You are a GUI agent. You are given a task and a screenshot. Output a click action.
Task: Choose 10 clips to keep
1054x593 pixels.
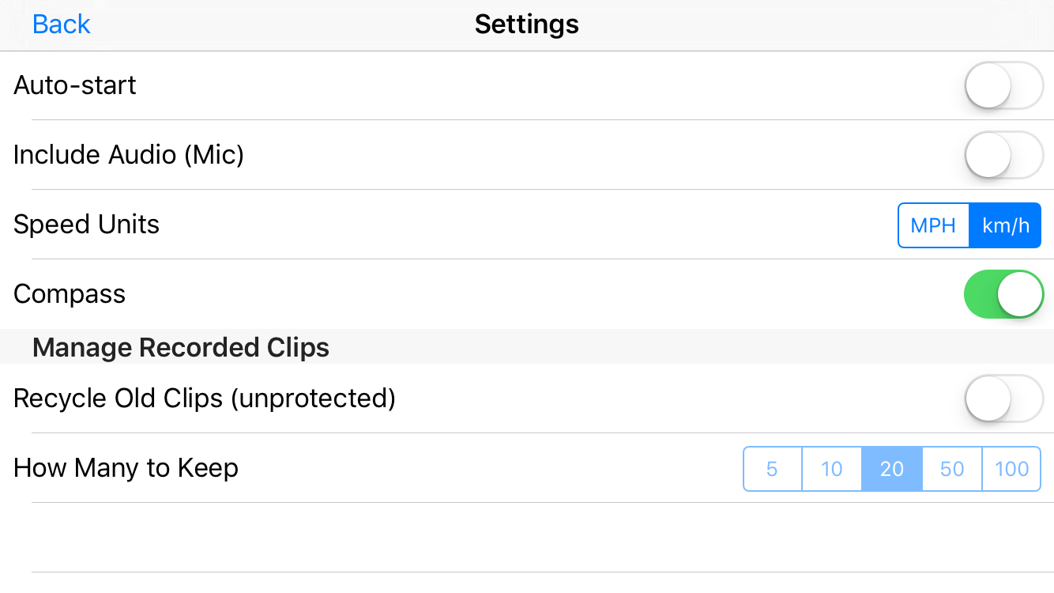pyautogui.click(x=831, y=469)
